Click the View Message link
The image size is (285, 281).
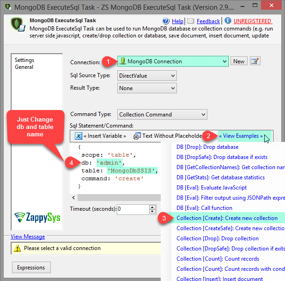click(28, 237)
